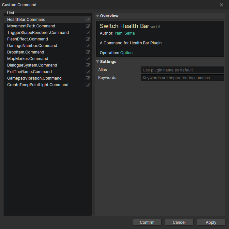
Task: Select DamageNumber.Command in the list
Action: click(x=48, y=46)
